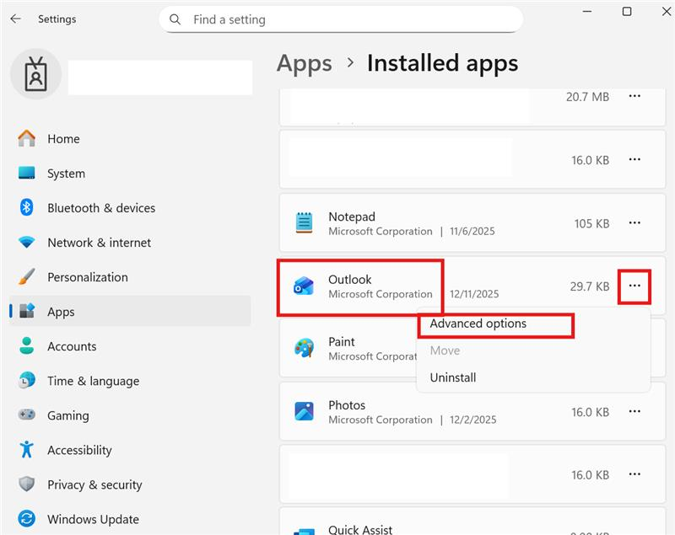Open more options for Notepad
Screen dimensions: 675x535
point(634,223)
